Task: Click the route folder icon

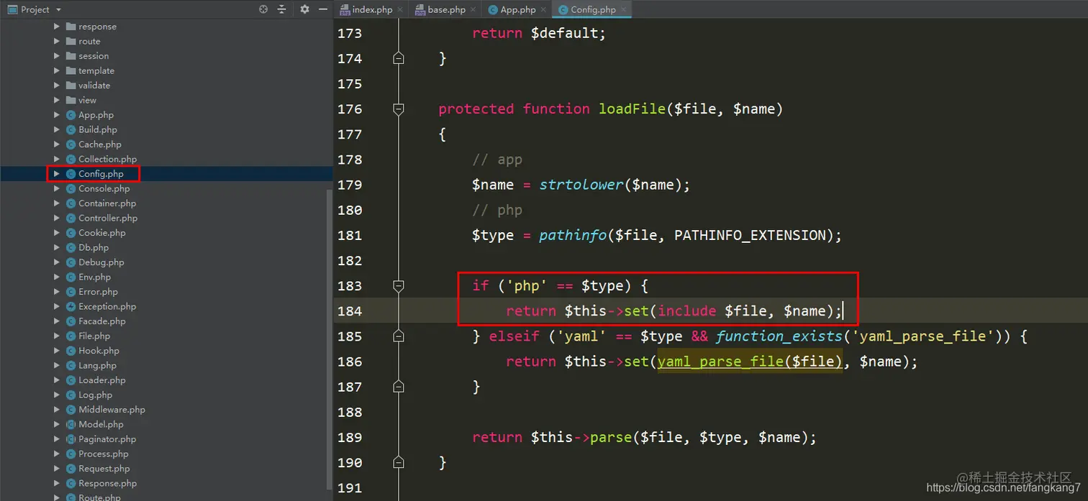Action: (x=71, y=41)
